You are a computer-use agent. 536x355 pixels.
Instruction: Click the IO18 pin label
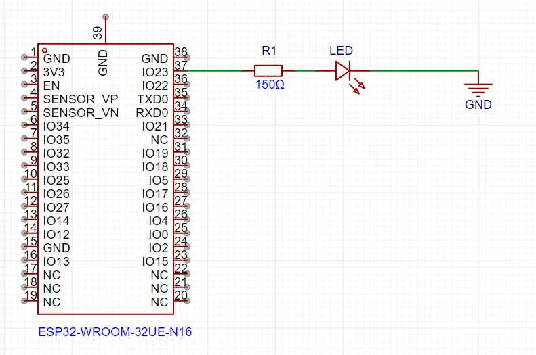pyautogui.click(x=155, y=167)
